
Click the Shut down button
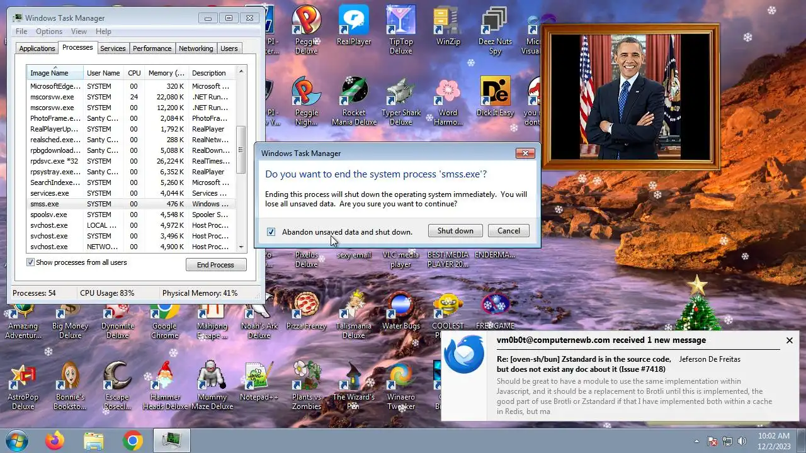tap(455, 231)
